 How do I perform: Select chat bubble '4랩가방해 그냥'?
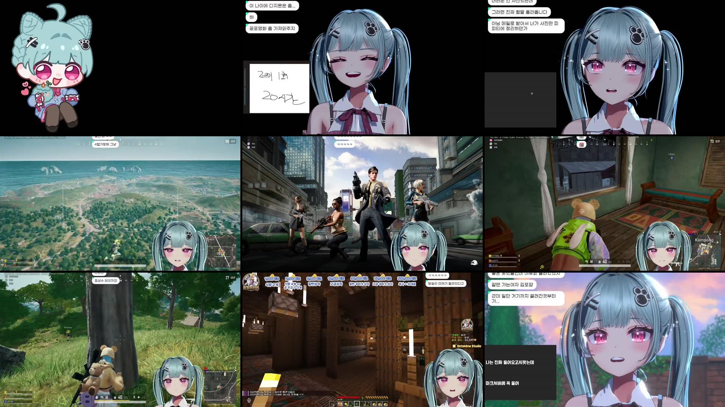105,144
